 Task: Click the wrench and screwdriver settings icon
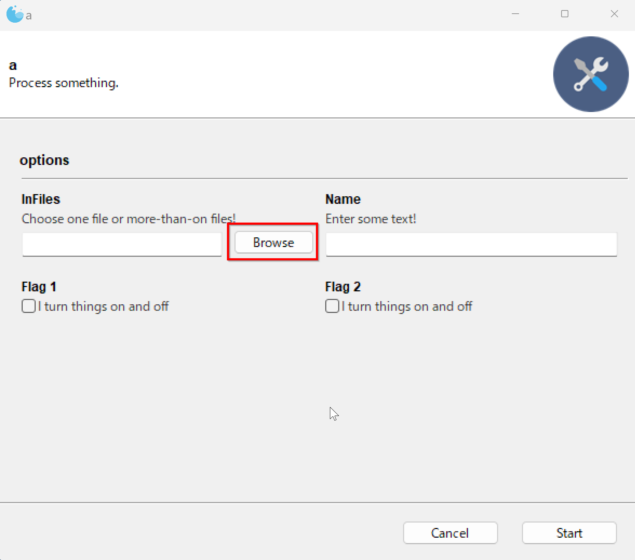coord(591,74)
